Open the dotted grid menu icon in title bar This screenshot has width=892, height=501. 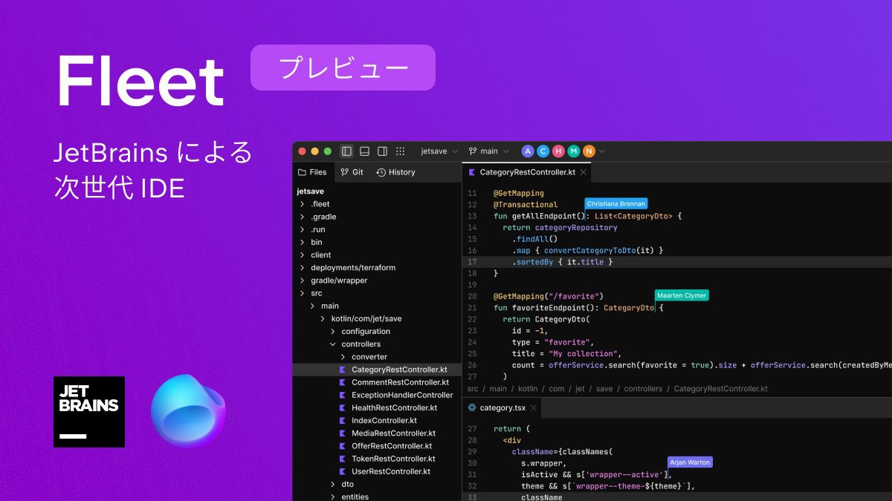[x=400, y=151]
